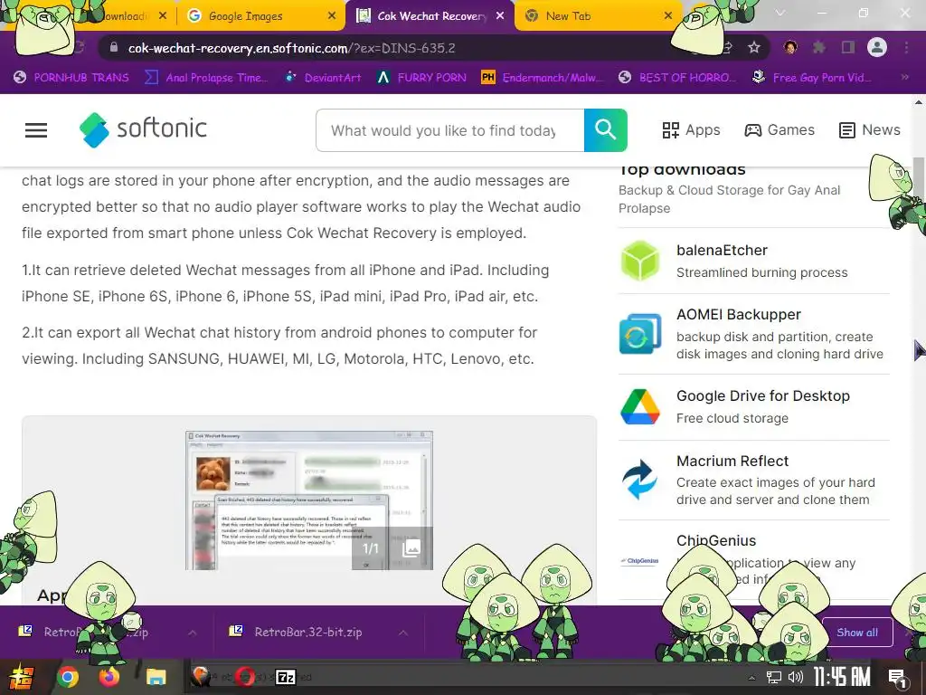Click the network tray icon
926x695 pixels.
(x=774, y=677)
